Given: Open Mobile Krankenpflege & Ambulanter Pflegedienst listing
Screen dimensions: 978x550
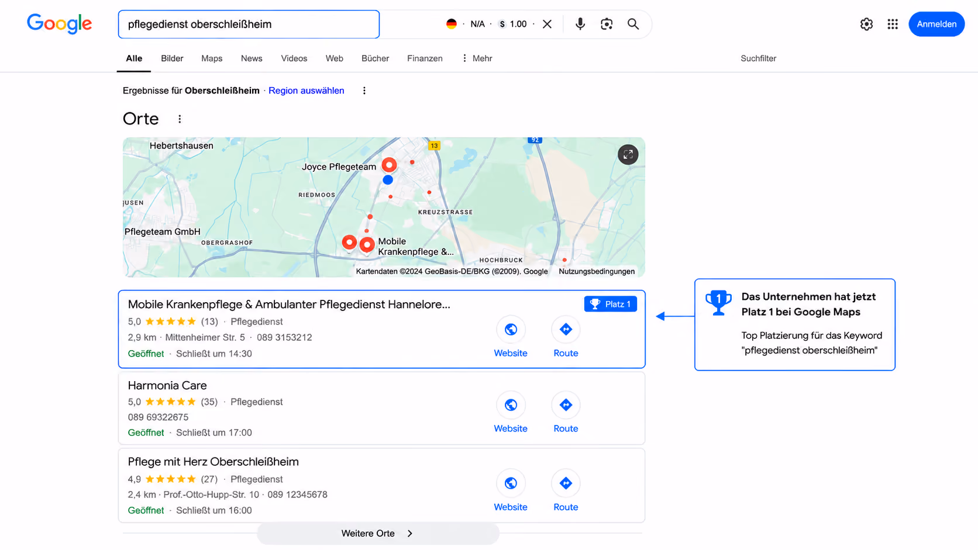Looking at the screenshot, I should [x=289, y=305].
